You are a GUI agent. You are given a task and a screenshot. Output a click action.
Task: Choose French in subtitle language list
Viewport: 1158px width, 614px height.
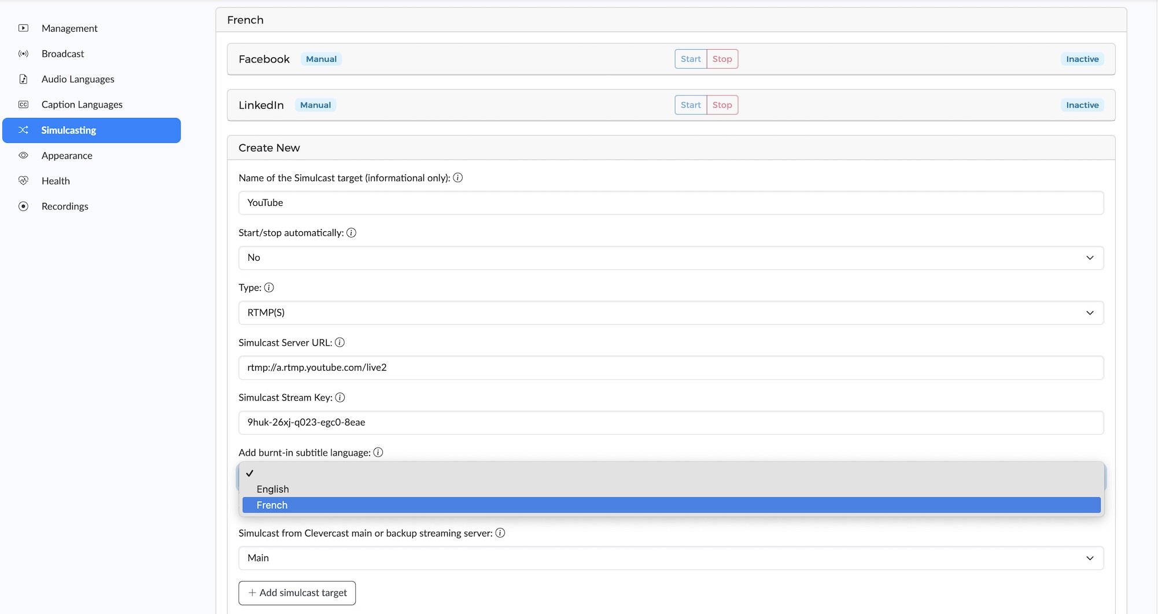[x=671, y=505]
